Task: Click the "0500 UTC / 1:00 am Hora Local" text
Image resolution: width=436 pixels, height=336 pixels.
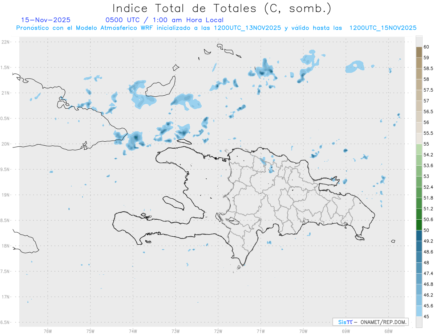Action: pyautogui.click(x=165, y=20)
